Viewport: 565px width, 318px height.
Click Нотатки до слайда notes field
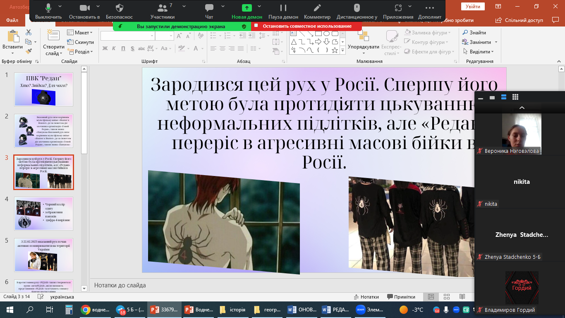[281, 285]
